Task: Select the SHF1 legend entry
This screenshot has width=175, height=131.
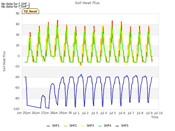Action: coord(53,126)
